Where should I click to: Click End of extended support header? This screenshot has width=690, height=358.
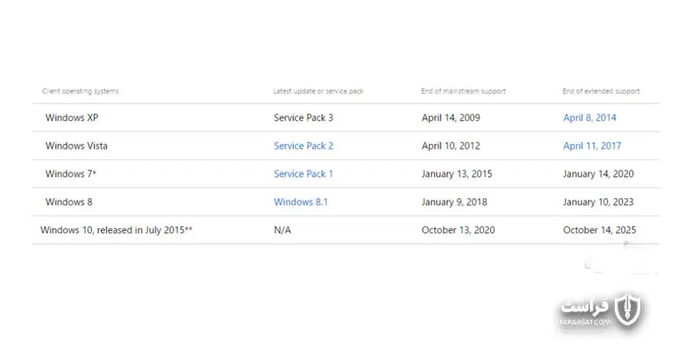[602, 91]
